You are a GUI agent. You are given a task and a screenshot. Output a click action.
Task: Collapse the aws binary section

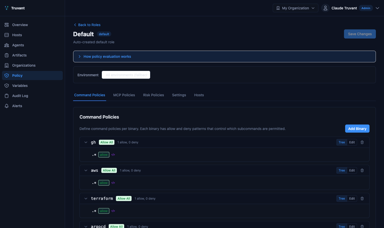click(x=86, y=170)
